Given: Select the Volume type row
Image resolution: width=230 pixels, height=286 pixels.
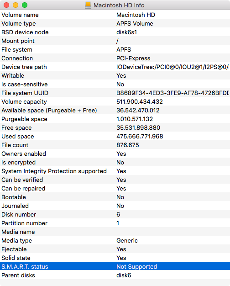Looking at the screenshot, I should 115,24.
